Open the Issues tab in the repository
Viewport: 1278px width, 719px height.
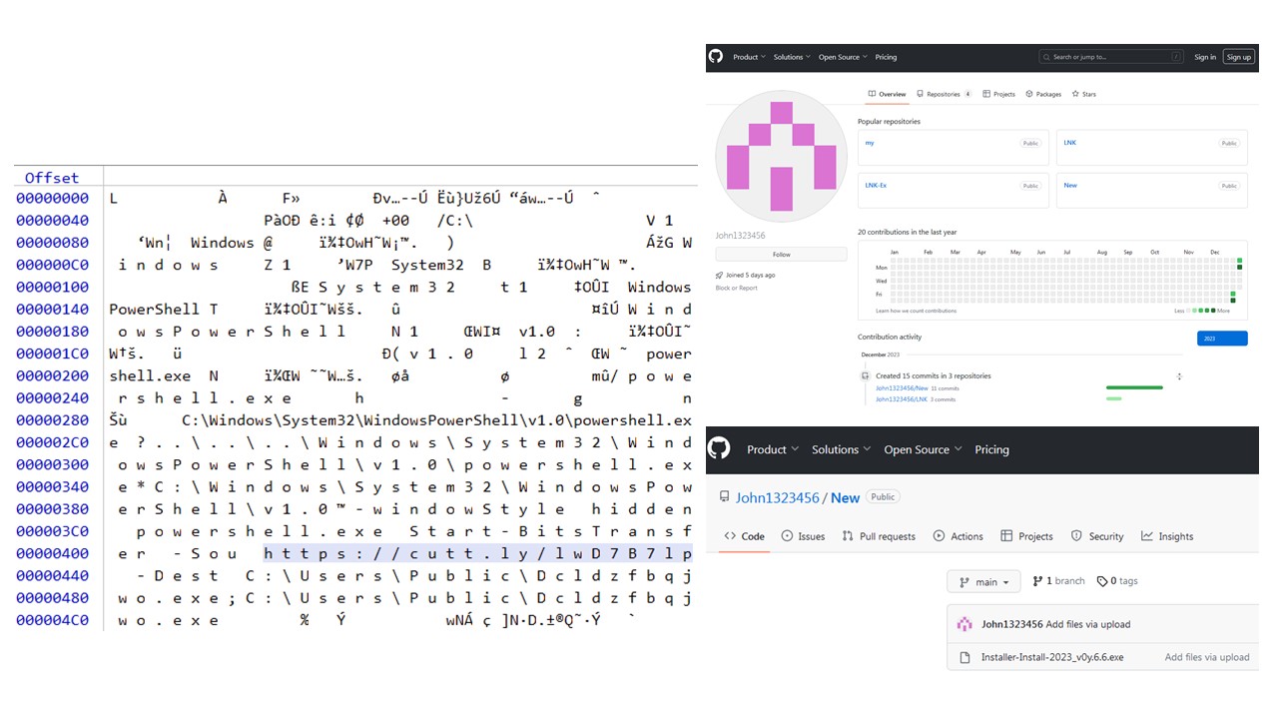[803, 536]
